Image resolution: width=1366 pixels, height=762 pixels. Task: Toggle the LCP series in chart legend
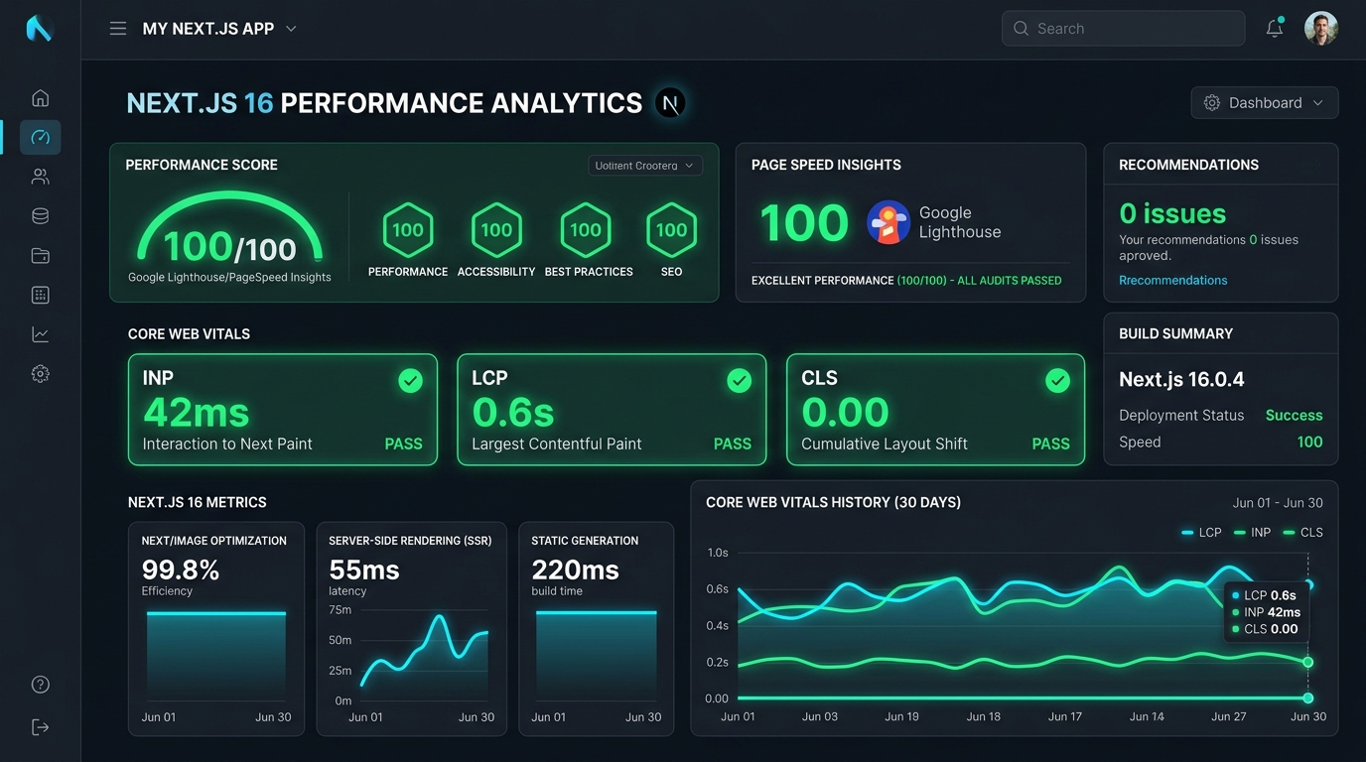click(x=1201, y=533)
